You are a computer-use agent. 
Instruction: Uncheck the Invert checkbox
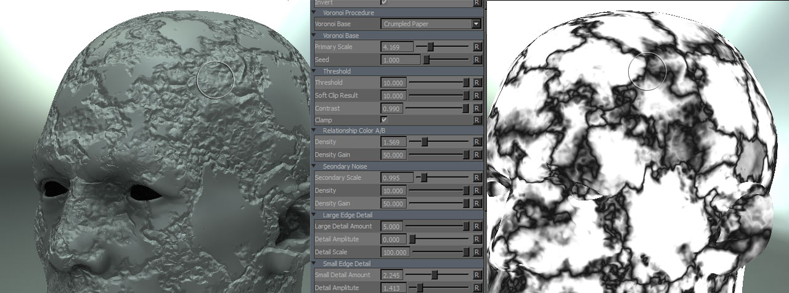(385, 2)
